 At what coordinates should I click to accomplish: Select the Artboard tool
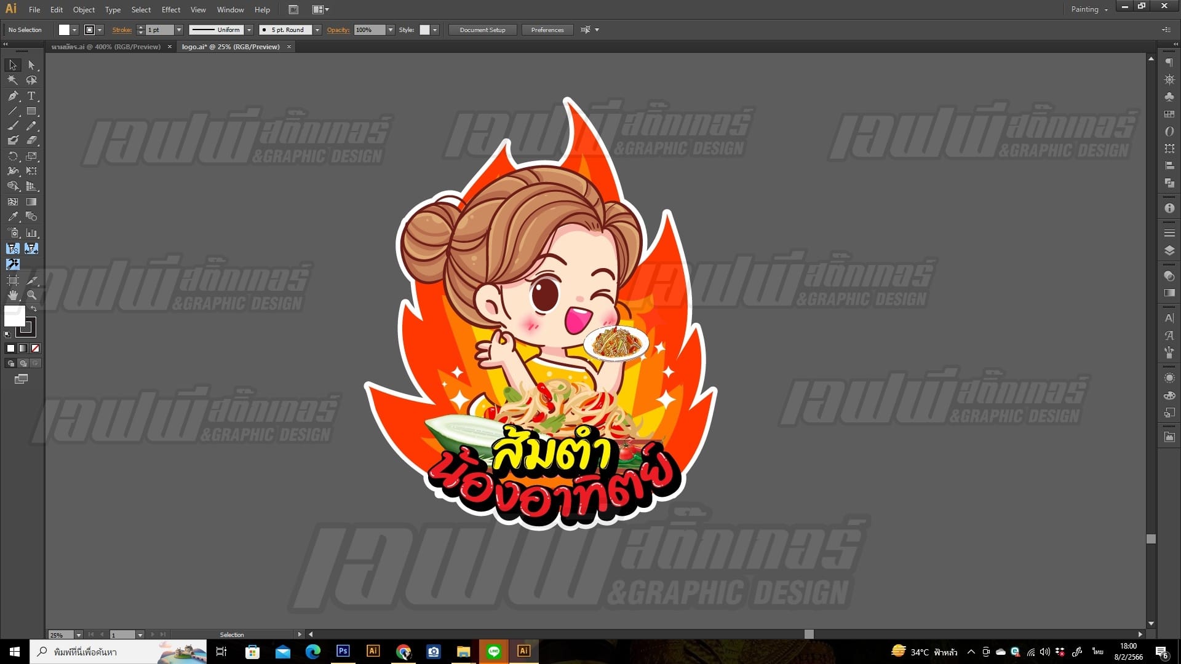[x=13, y=280]
